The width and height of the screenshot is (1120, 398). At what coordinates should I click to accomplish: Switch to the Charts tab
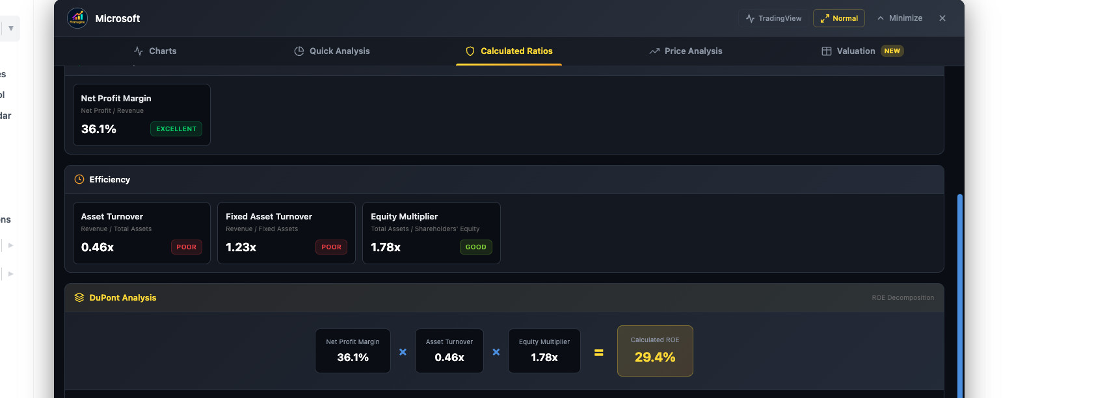pyautogui.click(x=155, y=51)
